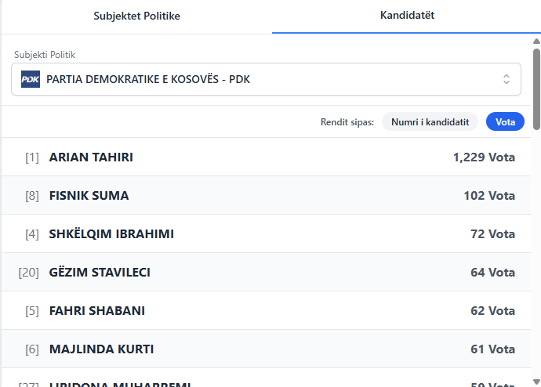Sort by Numri i kandidatit

pyautogui.click(x=430, y=121)
